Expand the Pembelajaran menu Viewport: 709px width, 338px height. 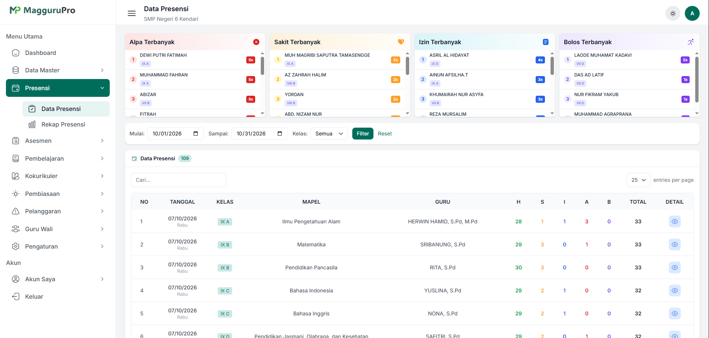[x=58, y=158]
